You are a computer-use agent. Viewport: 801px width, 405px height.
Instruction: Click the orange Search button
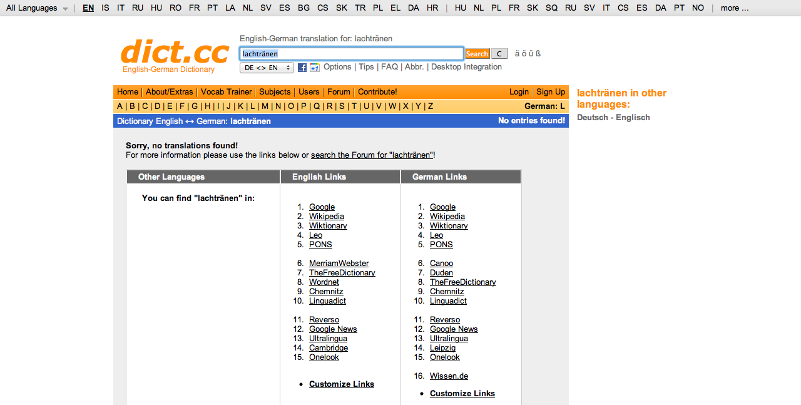(477, 54)
